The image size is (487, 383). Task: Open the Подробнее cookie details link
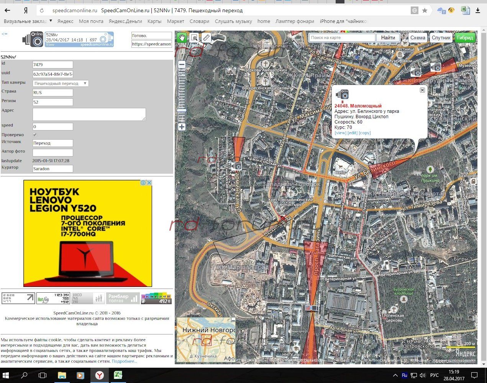(124, 361)
